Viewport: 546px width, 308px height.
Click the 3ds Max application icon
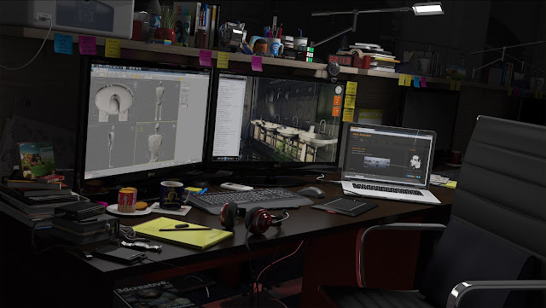93,66
